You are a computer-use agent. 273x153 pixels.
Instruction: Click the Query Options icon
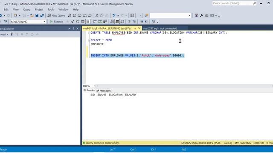[x=83, y=22]
